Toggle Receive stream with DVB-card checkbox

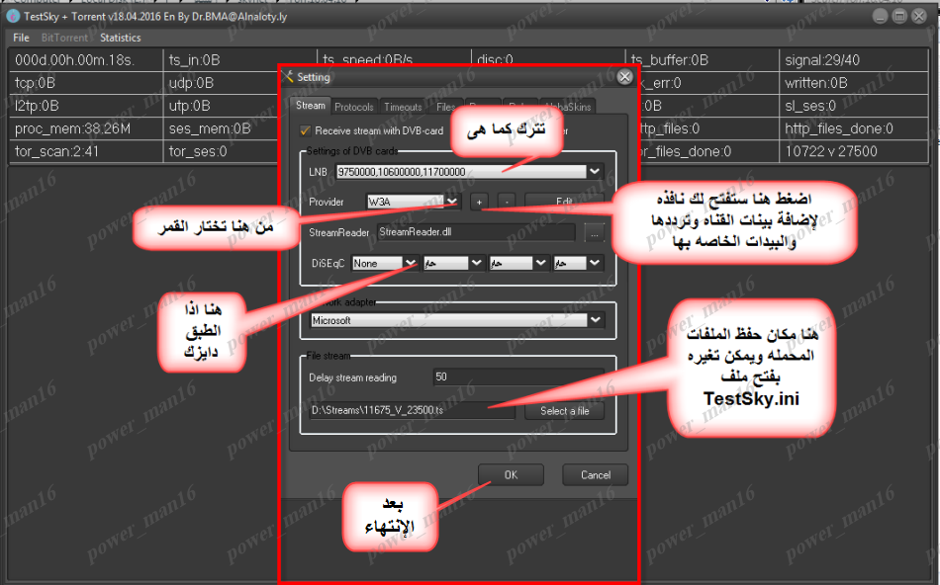[306, 130]
